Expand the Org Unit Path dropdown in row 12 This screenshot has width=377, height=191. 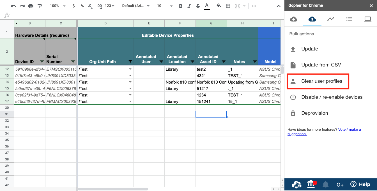coord(130,69)
